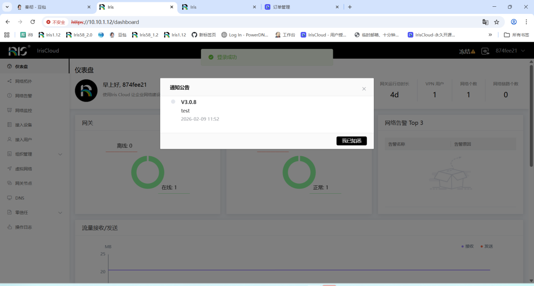Open 接入用户 person icon in sidebar
The image size is (534, 286).
coord(10,139)
